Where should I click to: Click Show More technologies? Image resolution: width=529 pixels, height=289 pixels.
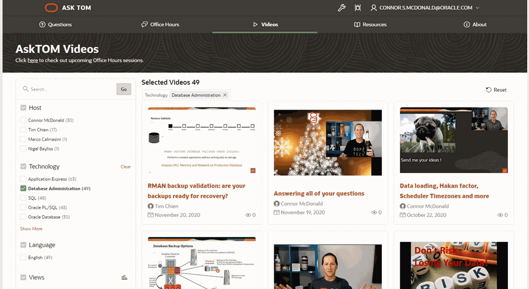pos(31,229)
